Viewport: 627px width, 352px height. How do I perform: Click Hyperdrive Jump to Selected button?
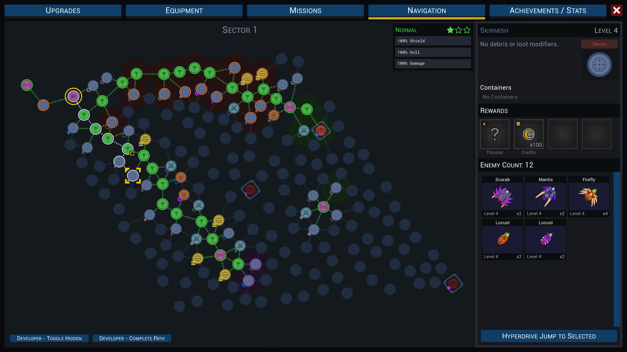pyautogui.click(x=549, y=336)
